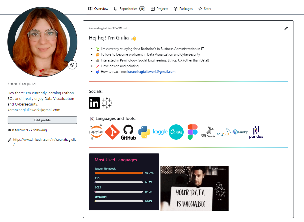
Task: Click the Canva logo icon
Action: (x=176, y=132)
